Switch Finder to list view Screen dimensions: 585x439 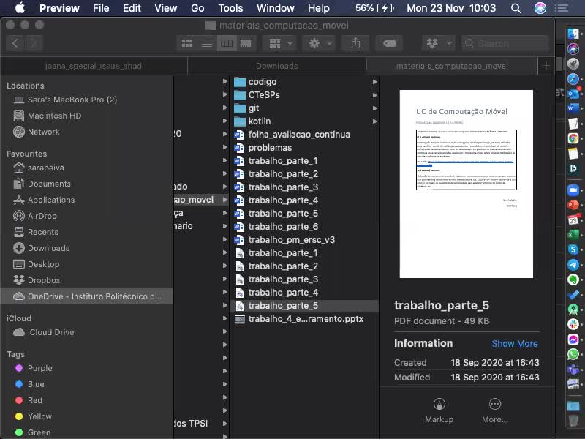point(207,43)
